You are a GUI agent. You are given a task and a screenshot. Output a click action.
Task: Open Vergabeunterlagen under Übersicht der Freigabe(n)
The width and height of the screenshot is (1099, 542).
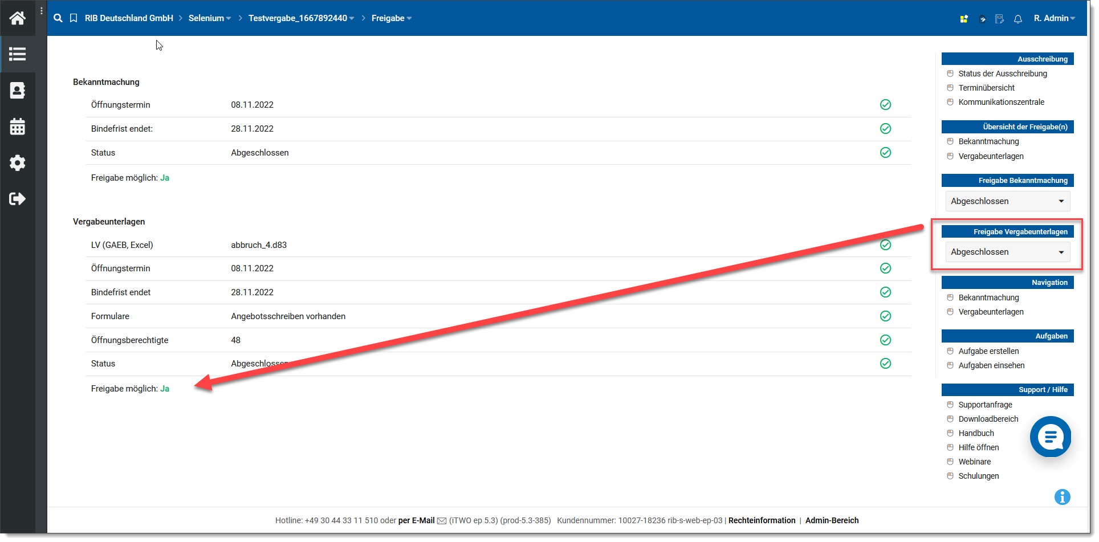pyautogui.click(x=991, y=156)
